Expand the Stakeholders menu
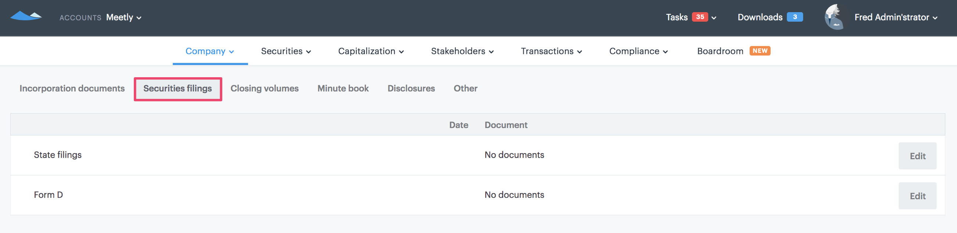This screenshot has width=957, height=233. [462, 51]
